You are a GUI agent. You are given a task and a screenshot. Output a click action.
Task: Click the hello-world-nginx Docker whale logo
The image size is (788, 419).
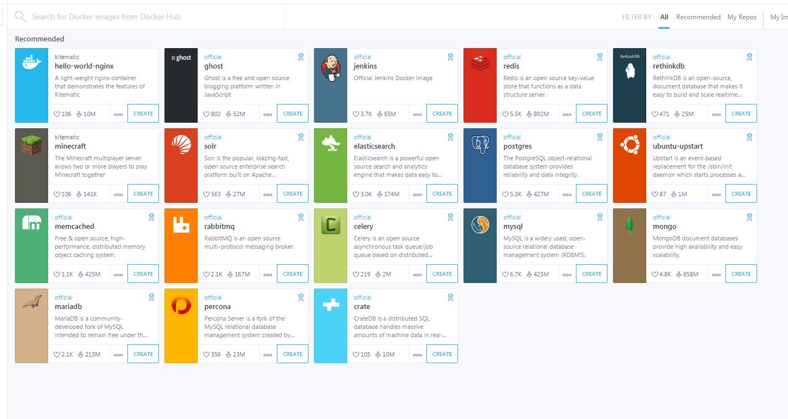32,62
